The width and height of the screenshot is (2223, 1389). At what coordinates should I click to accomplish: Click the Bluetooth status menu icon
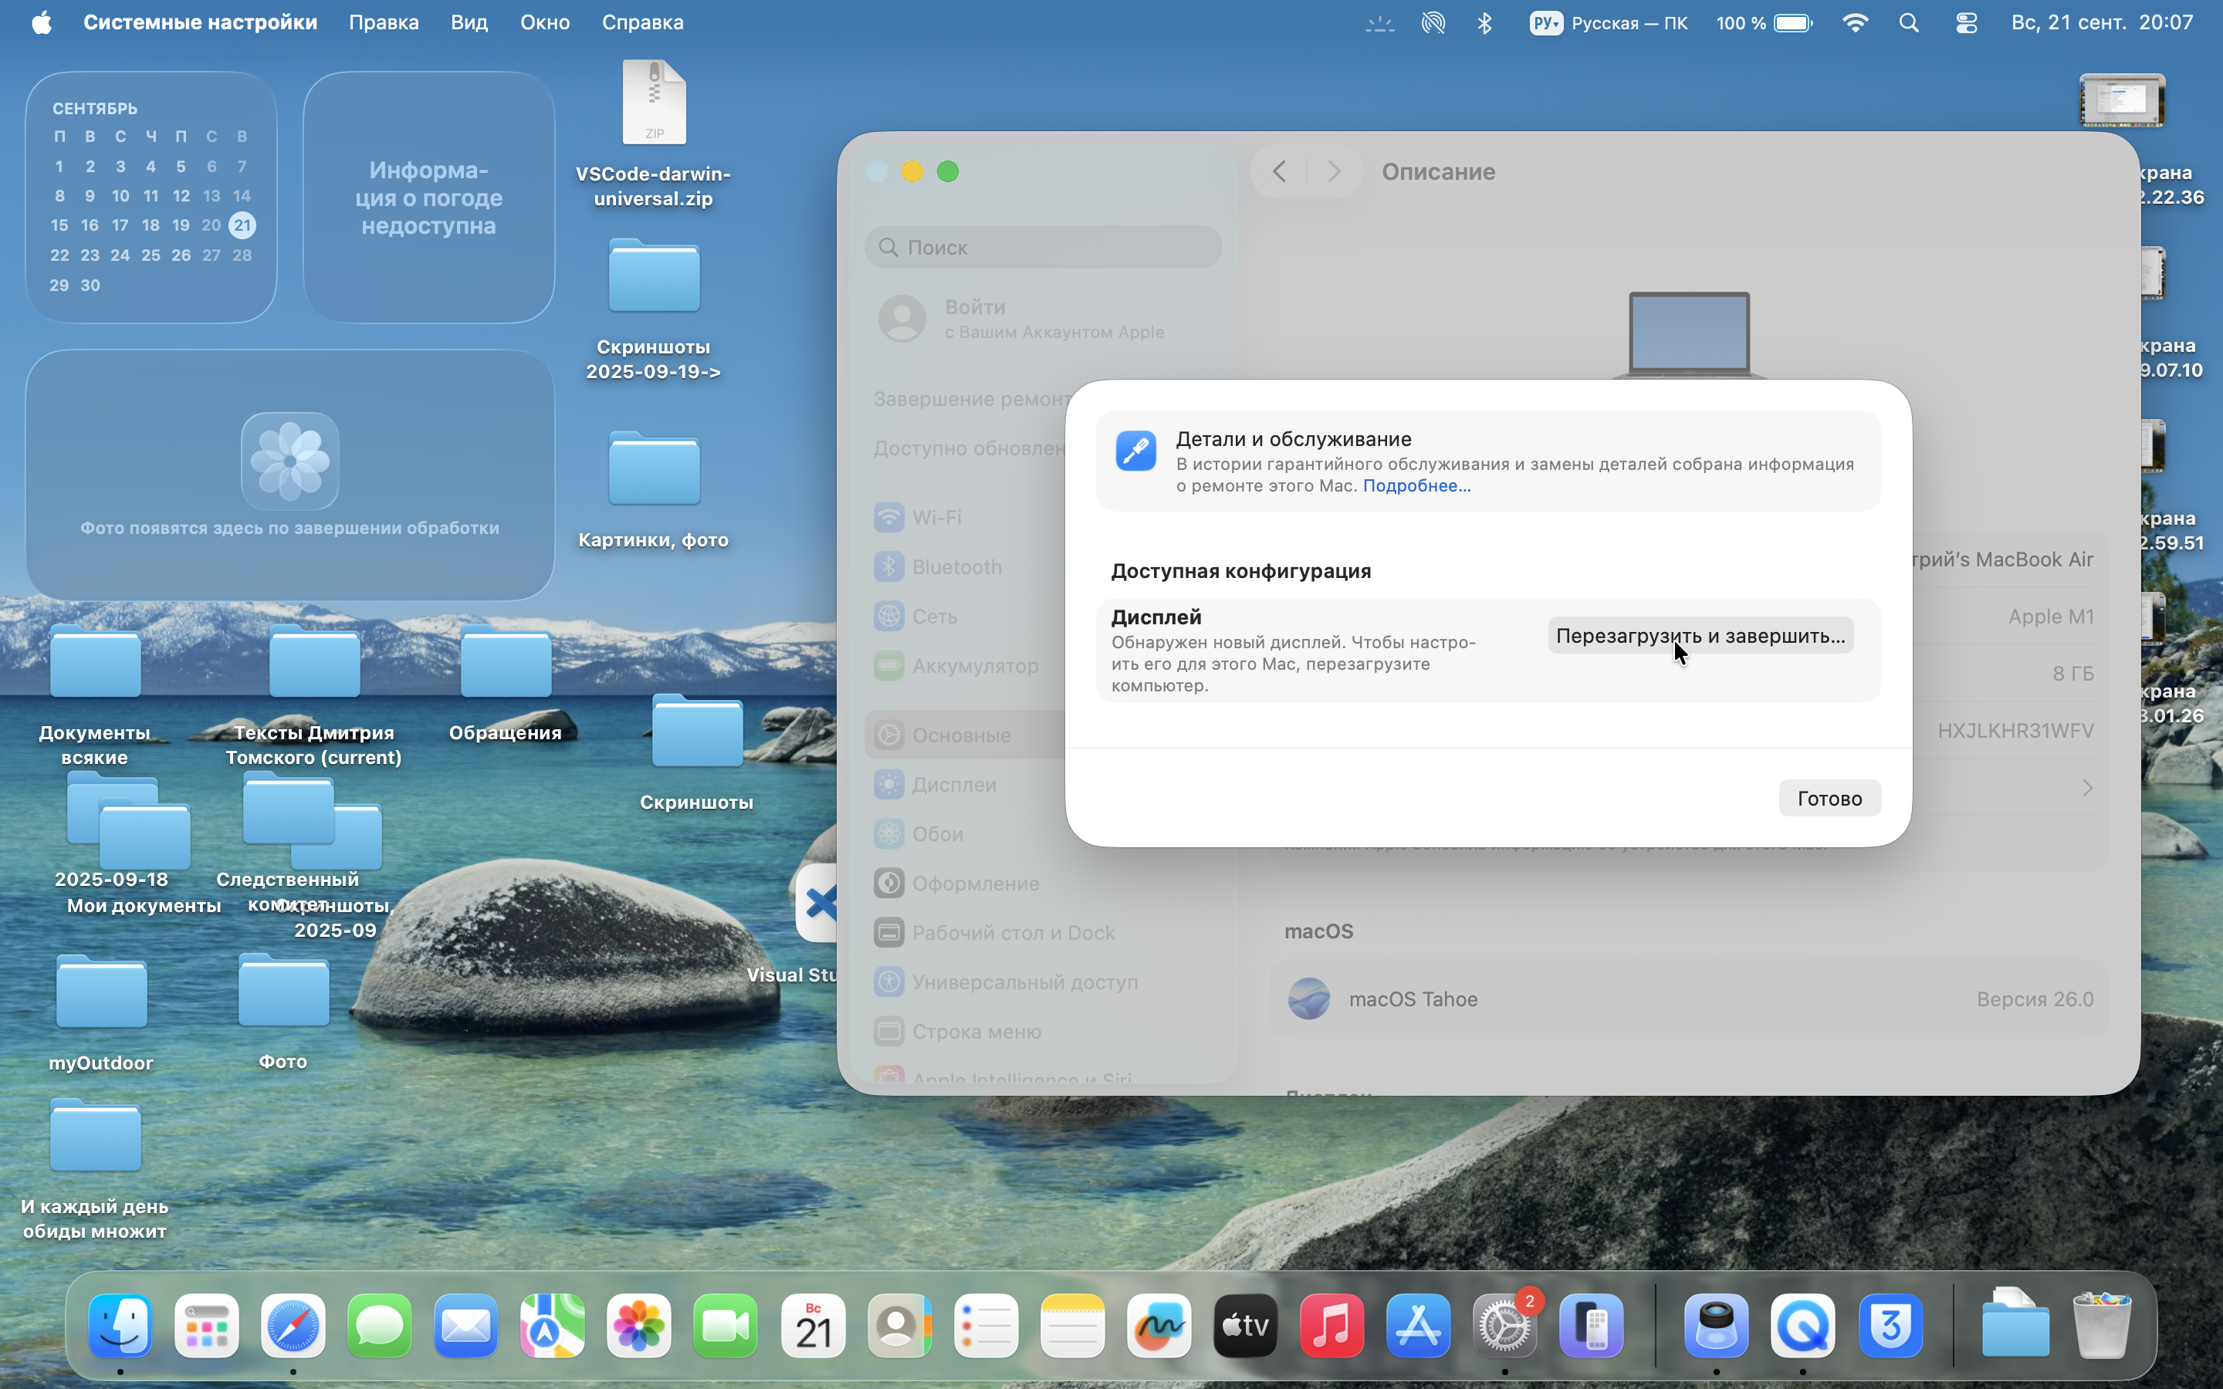point(1484,23)
